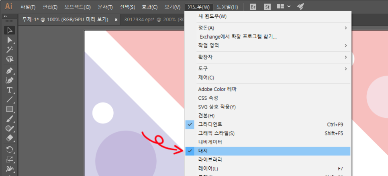Choose the Pen tool

tap(10, 70)
